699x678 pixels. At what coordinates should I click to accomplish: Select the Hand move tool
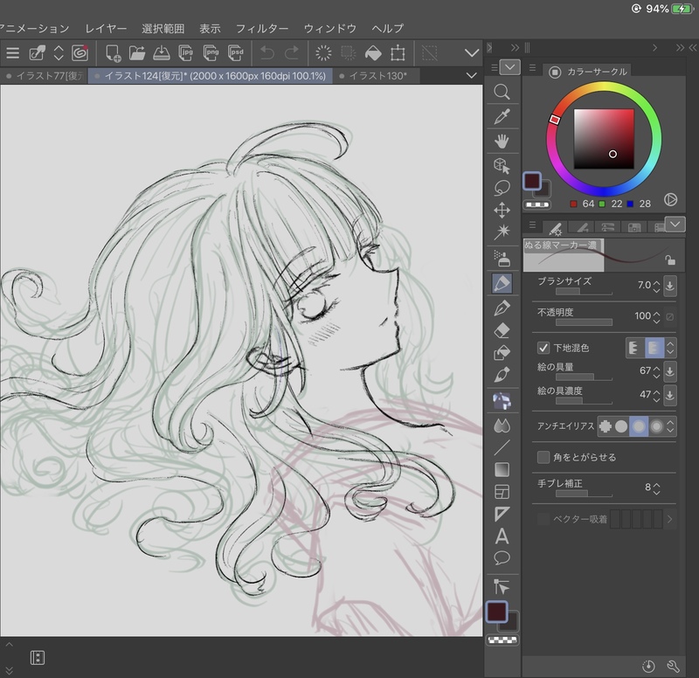[502, 141]
